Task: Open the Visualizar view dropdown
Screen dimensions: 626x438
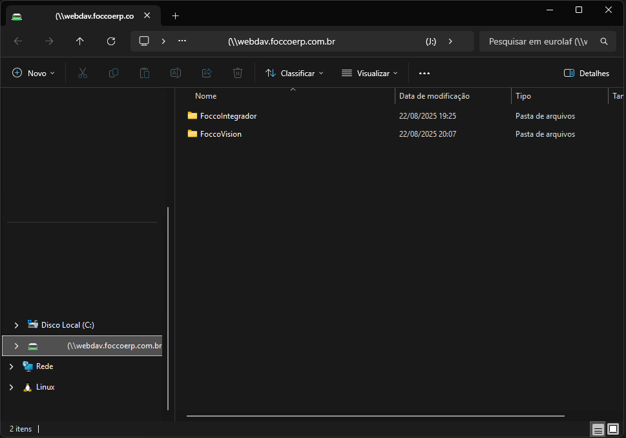Action: tap(370, 74)
